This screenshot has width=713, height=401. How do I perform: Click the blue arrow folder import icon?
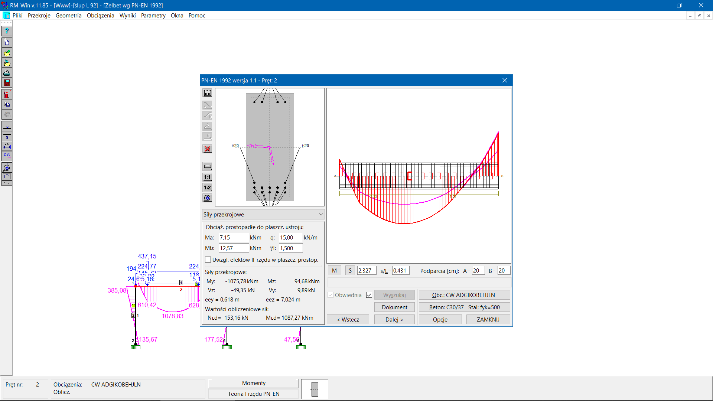7,63
